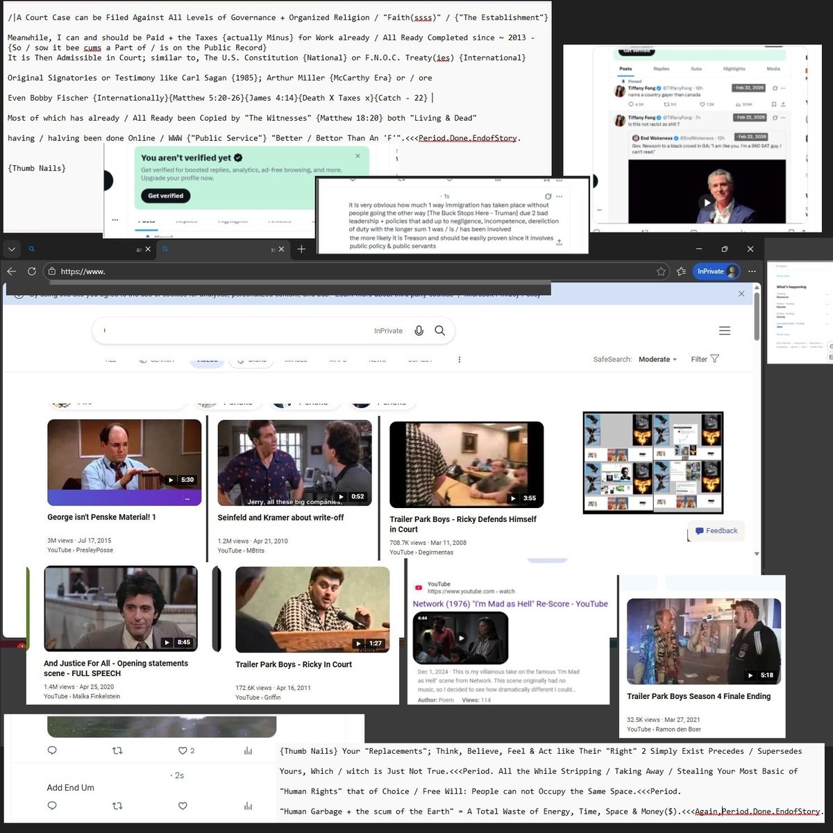Open the Bing hamburger menu
833x833 pixels.
coord(725,330)
